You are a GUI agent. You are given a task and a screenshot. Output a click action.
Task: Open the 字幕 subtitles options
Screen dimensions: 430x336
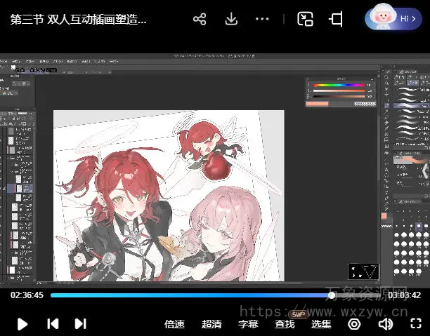(248, 324)
